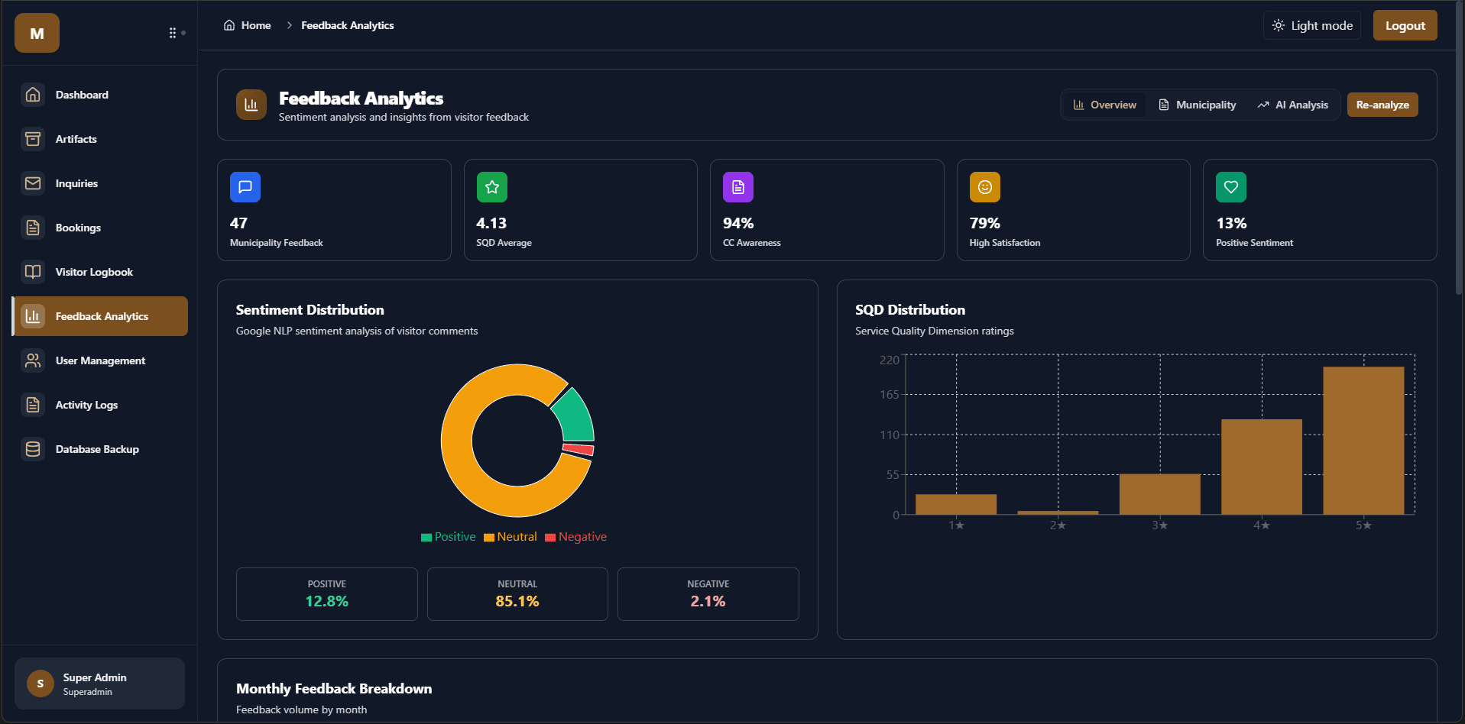Select the Artifacts sidebar icon
The height and width of the screenshot is (724, 1465).
33,138
